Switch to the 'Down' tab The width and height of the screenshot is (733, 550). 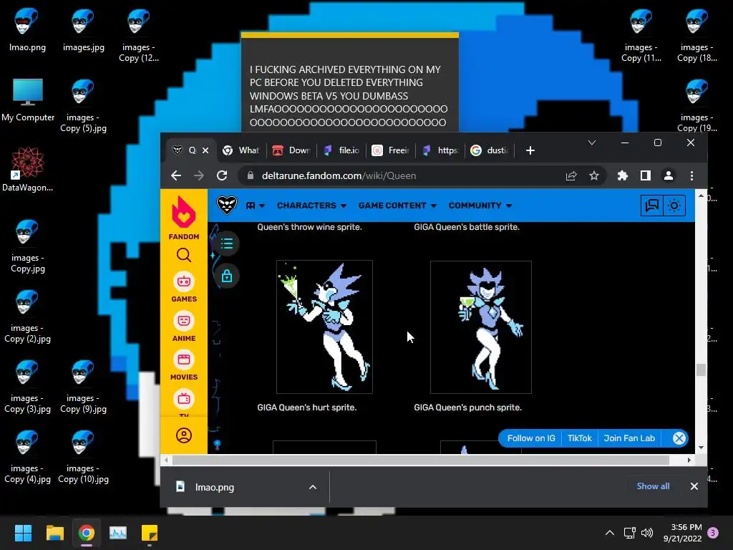(291, 150)
